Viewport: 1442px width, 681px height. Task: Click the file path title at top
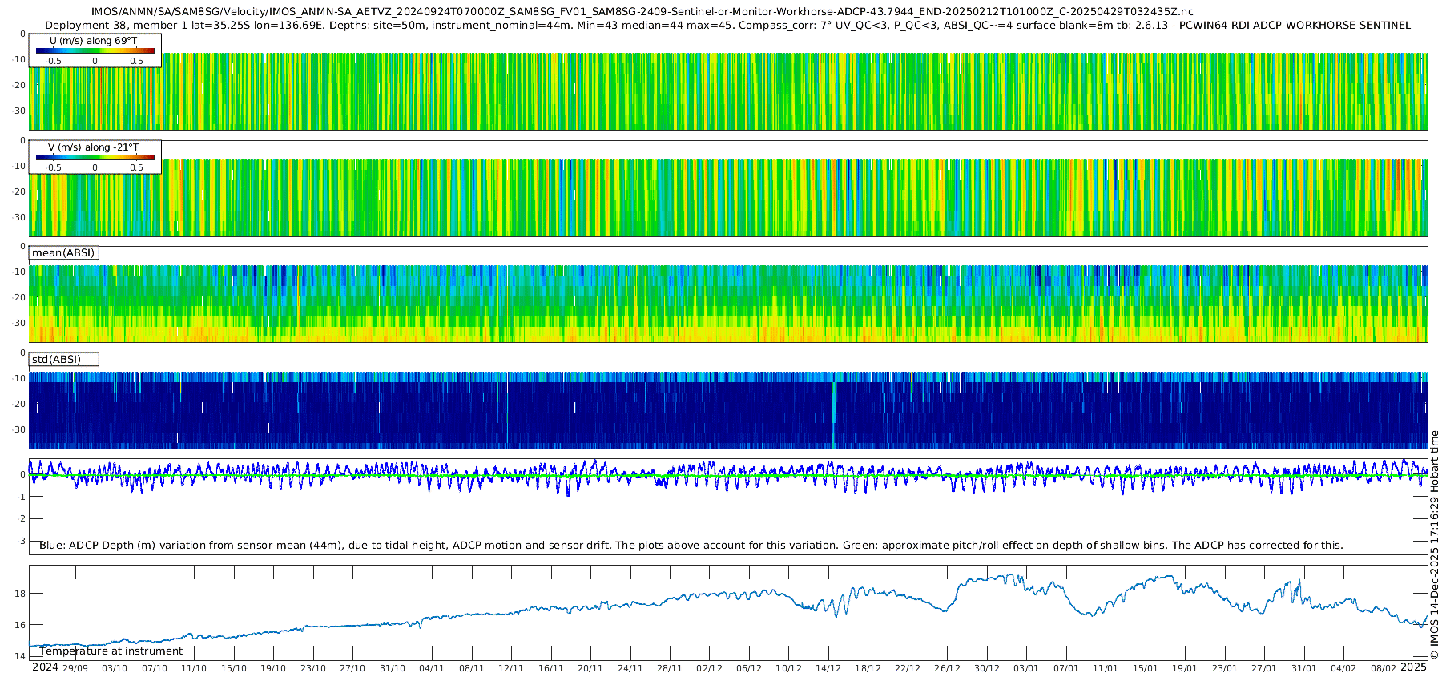point(642,11)
